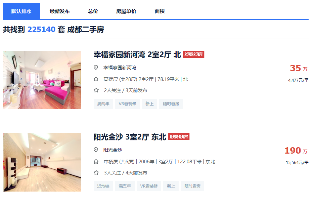The image size is (316, 203).
Task: Open the 幸福家园新河湾 2室2厅 北 listing title
Action: (137, 55)
